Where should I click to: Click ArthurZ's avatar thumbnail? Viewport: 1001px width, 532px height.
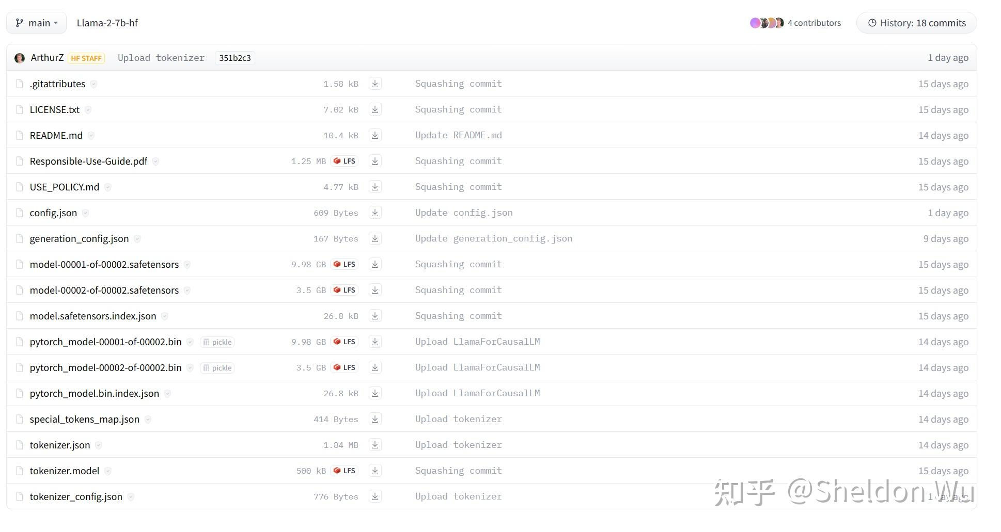pos(20,57)
